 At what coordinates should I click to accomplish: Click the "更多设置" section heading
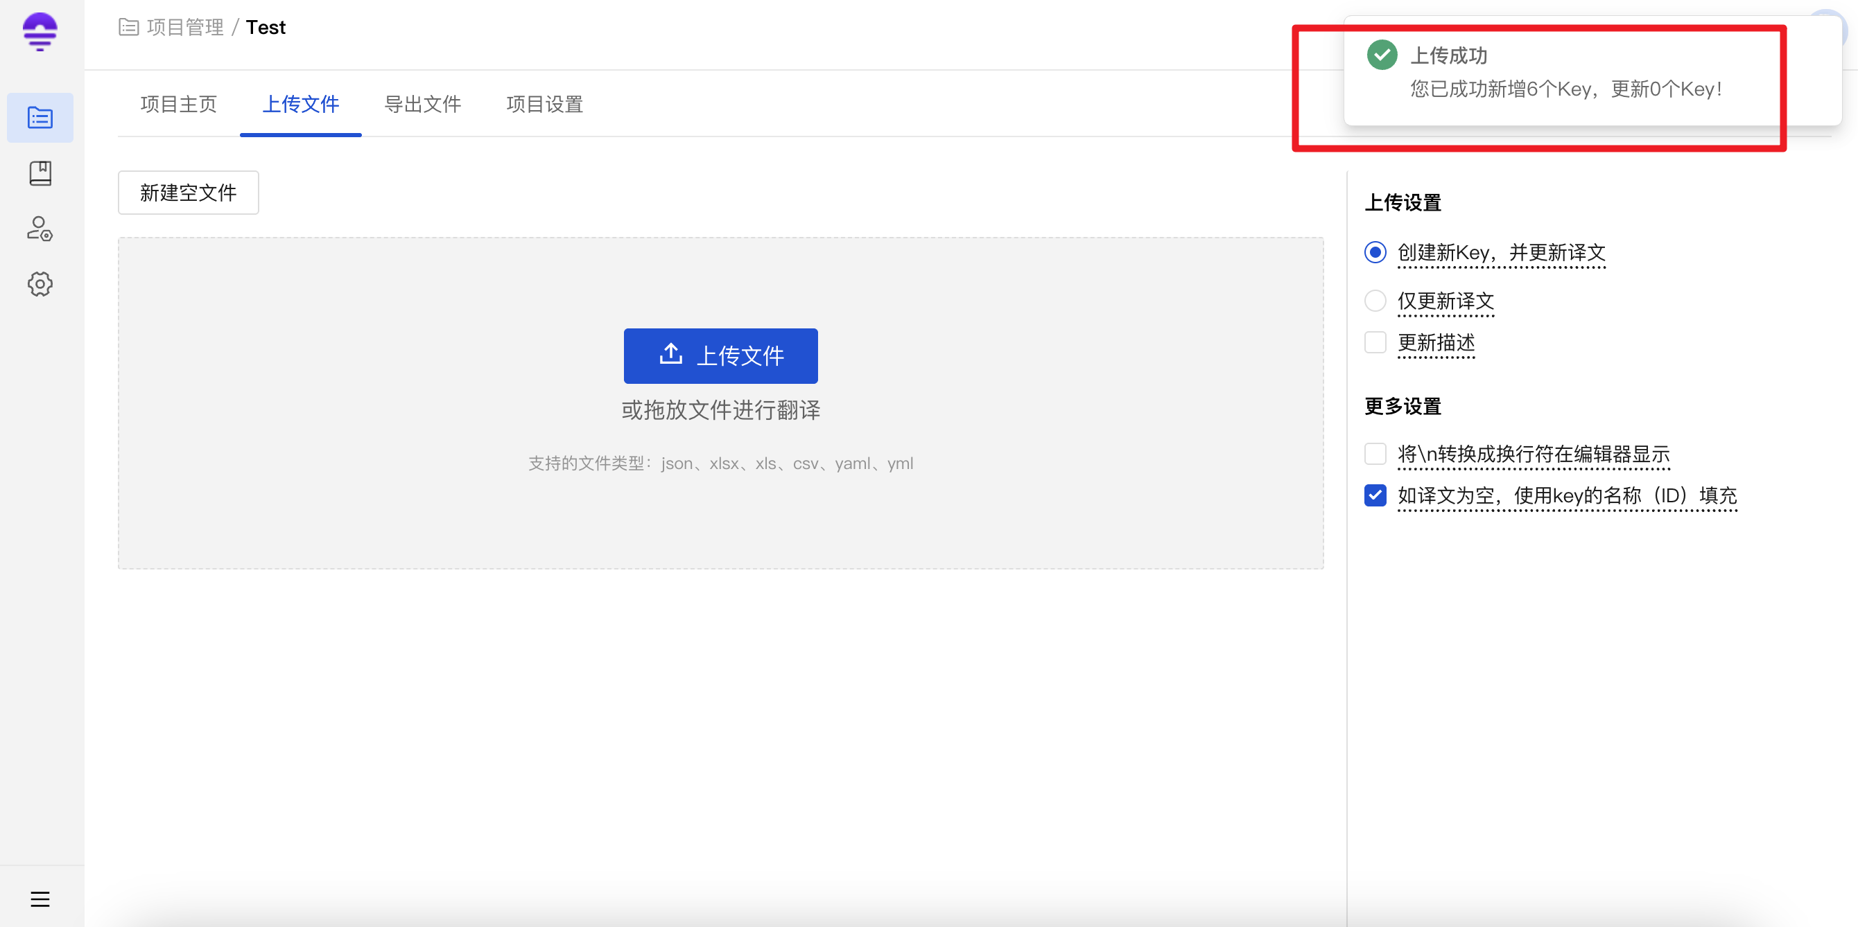point(1402,407)
